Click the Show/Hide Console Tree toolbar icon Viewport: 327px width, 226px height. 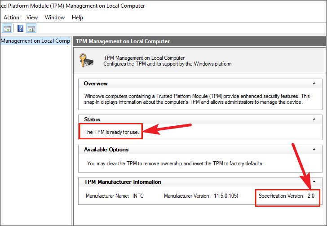7,28
